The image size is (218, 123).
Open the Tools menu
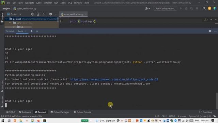[63, 3]
